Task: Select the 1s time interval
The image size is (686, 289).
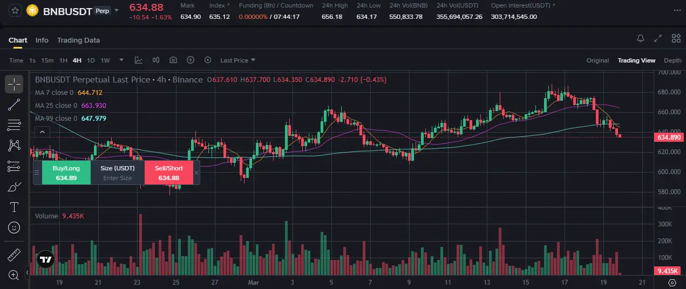Action: [32, 60]
